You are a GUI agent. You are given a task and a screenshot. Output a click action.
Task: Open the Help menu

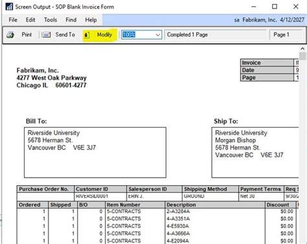pyautogui.click(x=91, y=20)
